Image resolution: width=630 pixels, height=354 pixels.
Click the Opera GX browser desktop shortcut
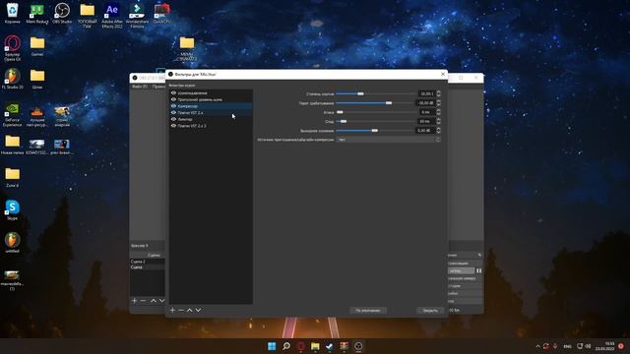pyautogui.click(x=13, y=48)
